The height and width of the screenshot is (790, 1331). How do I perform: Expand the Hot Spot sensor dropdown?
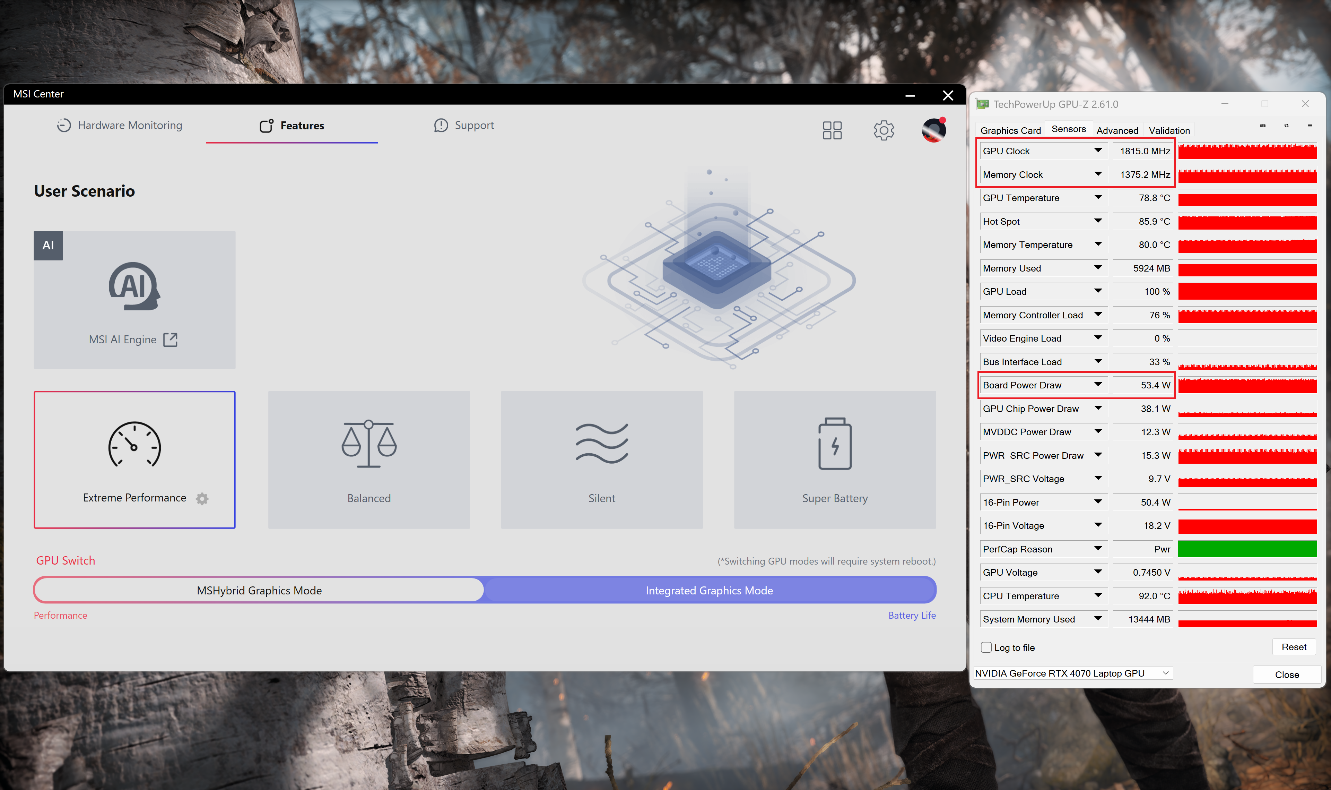[1098, 221]
